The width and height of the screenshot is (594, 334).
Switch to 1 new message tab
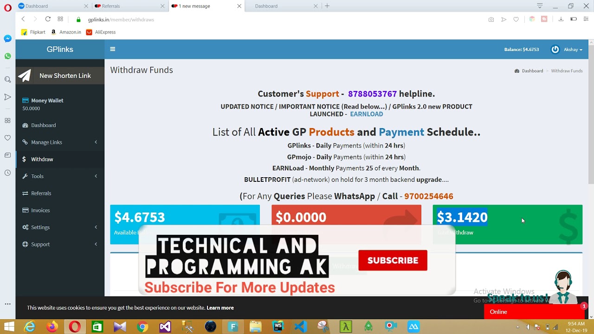(x=207, y=6)
